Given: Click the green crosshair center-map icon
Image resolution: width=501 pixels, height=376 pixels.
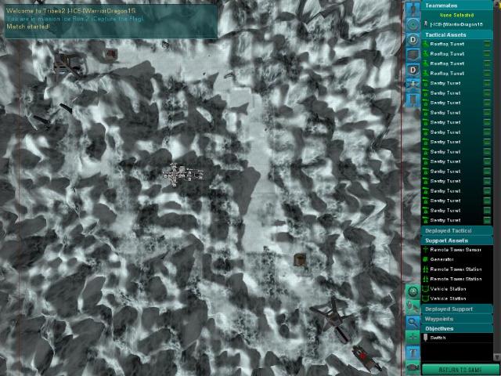Looking at the screenshot, I should click(413, 338).
